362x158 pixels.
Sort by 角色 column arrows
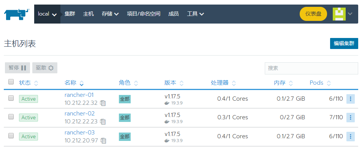(136, 83)
